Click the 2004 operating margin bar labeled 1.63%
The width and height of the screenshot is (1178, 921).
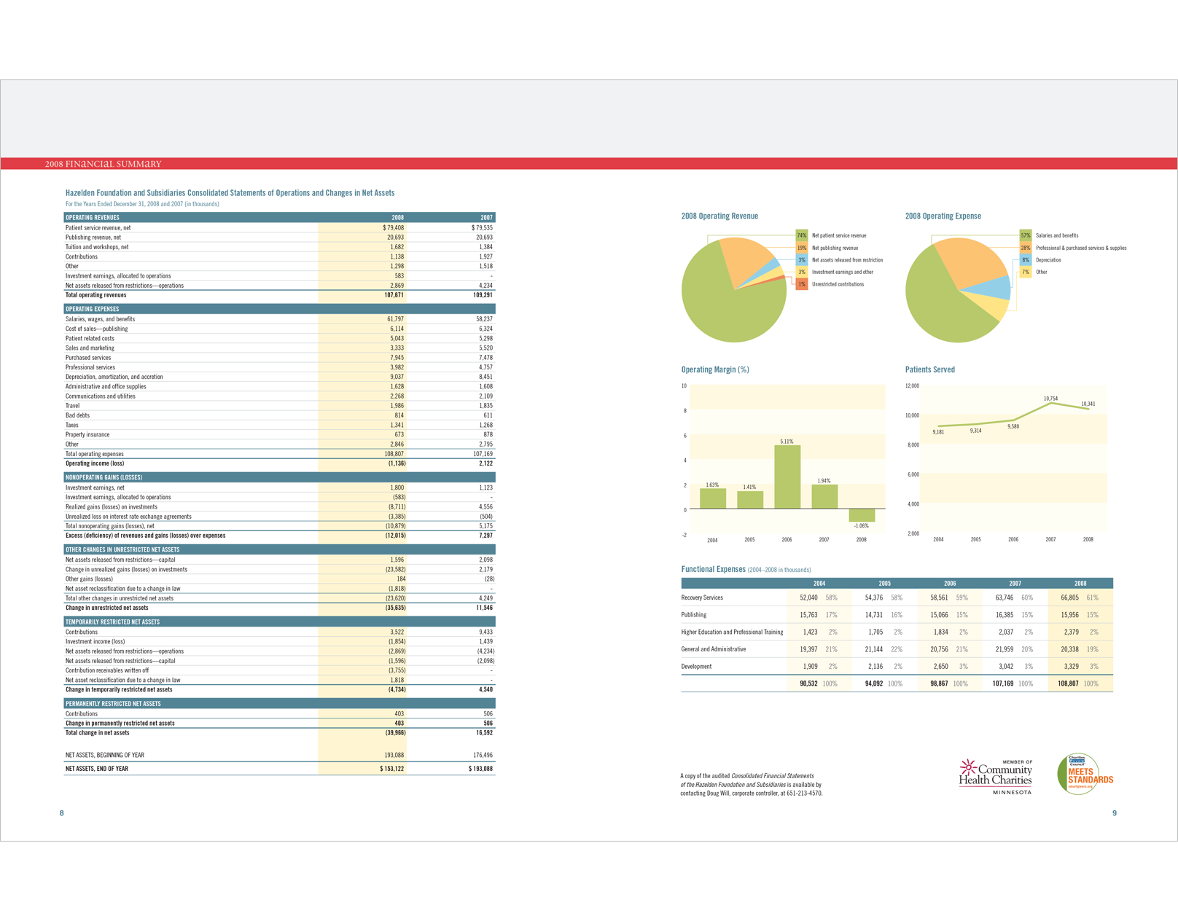[x=712, y=498]
